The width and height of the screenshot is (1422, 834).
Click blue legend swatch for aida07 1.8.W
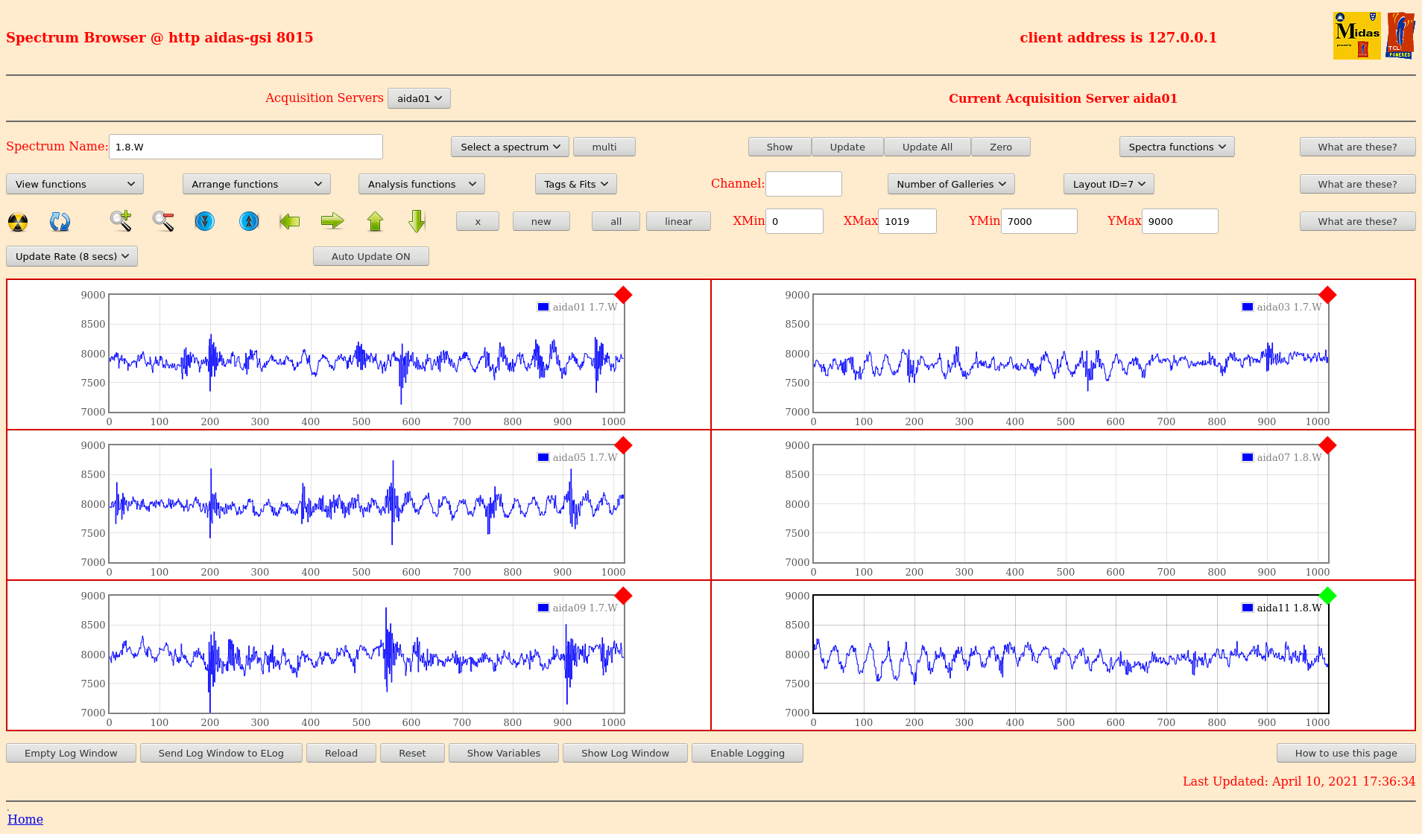click(1248, 457)
